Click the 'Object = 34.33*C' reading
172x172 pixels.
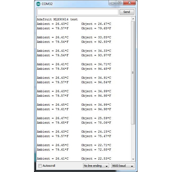[96, 51]
